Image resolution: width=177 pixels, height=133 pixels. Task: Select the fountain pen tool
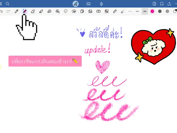point(17,11)
